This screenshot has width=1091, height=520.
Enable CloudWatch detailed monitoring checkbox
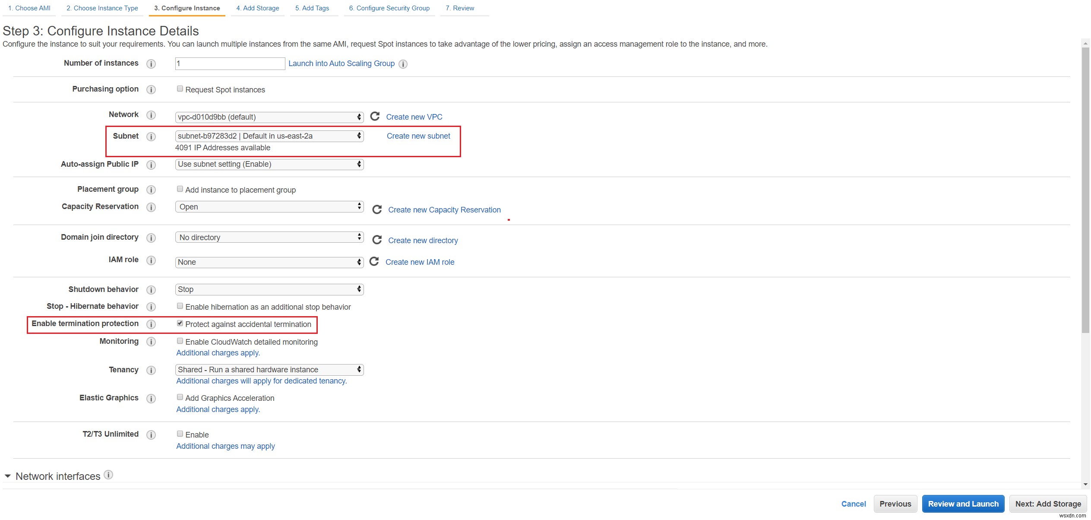tap(180, 341)
